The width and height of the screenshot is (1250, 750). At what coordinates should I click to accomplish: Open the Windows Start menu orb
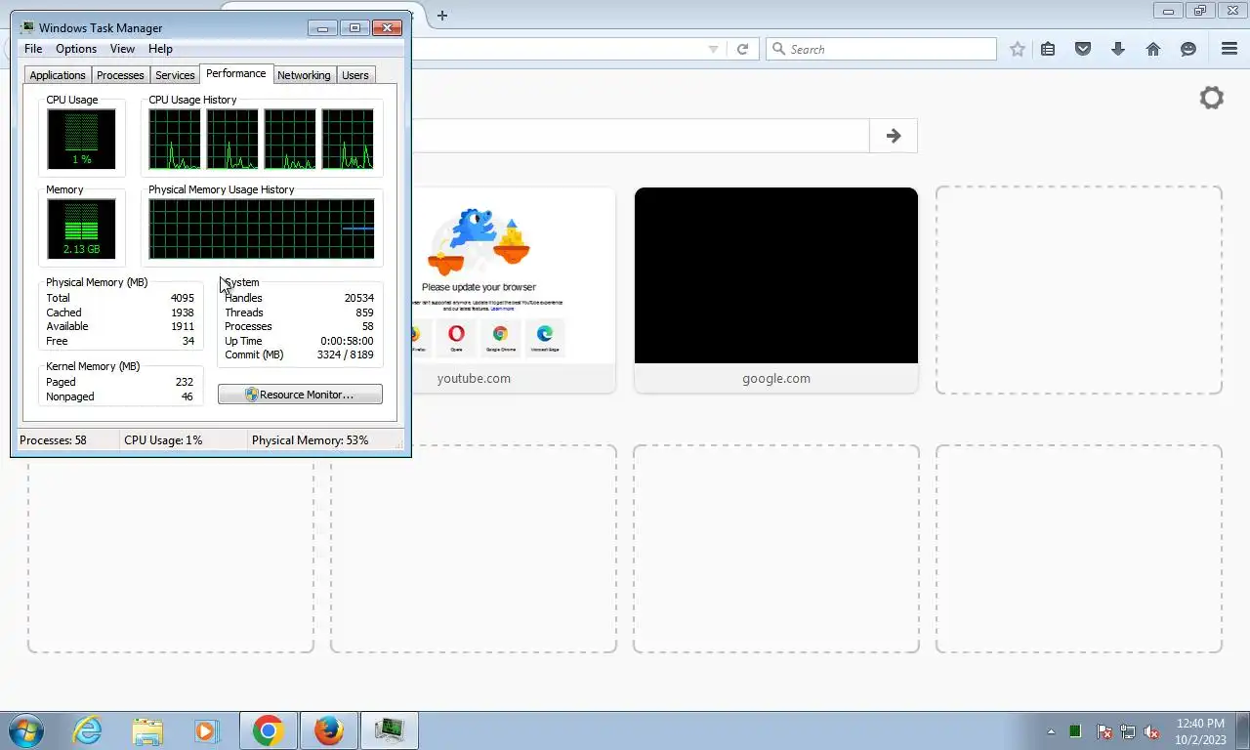click(x=26, y=730)
